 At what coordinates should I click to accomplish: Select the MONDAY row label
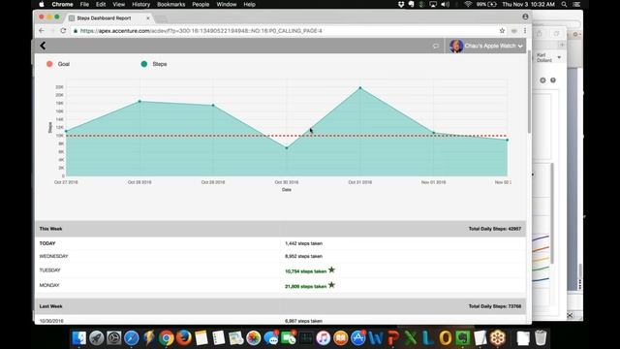click(x=49, y=285)
